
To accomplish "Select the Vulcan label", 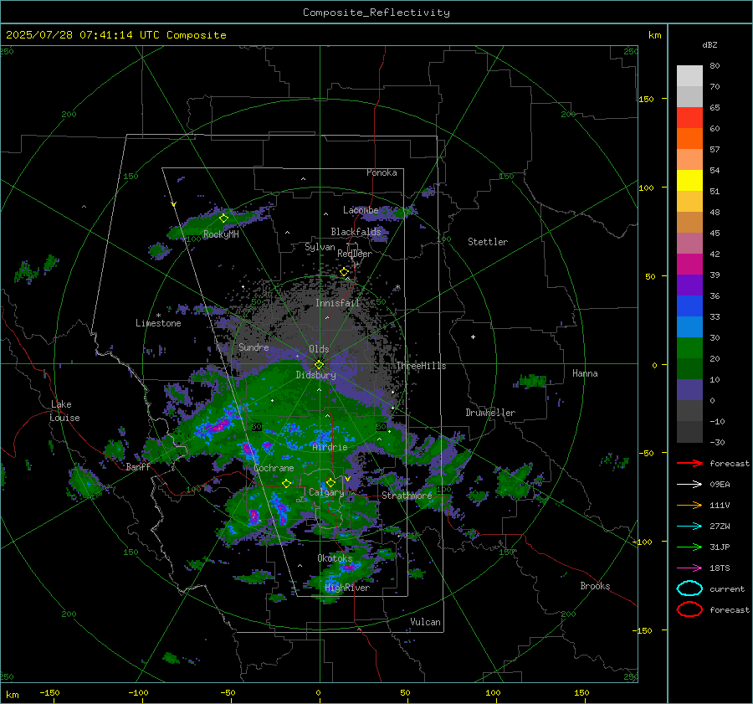I will 425,622.
